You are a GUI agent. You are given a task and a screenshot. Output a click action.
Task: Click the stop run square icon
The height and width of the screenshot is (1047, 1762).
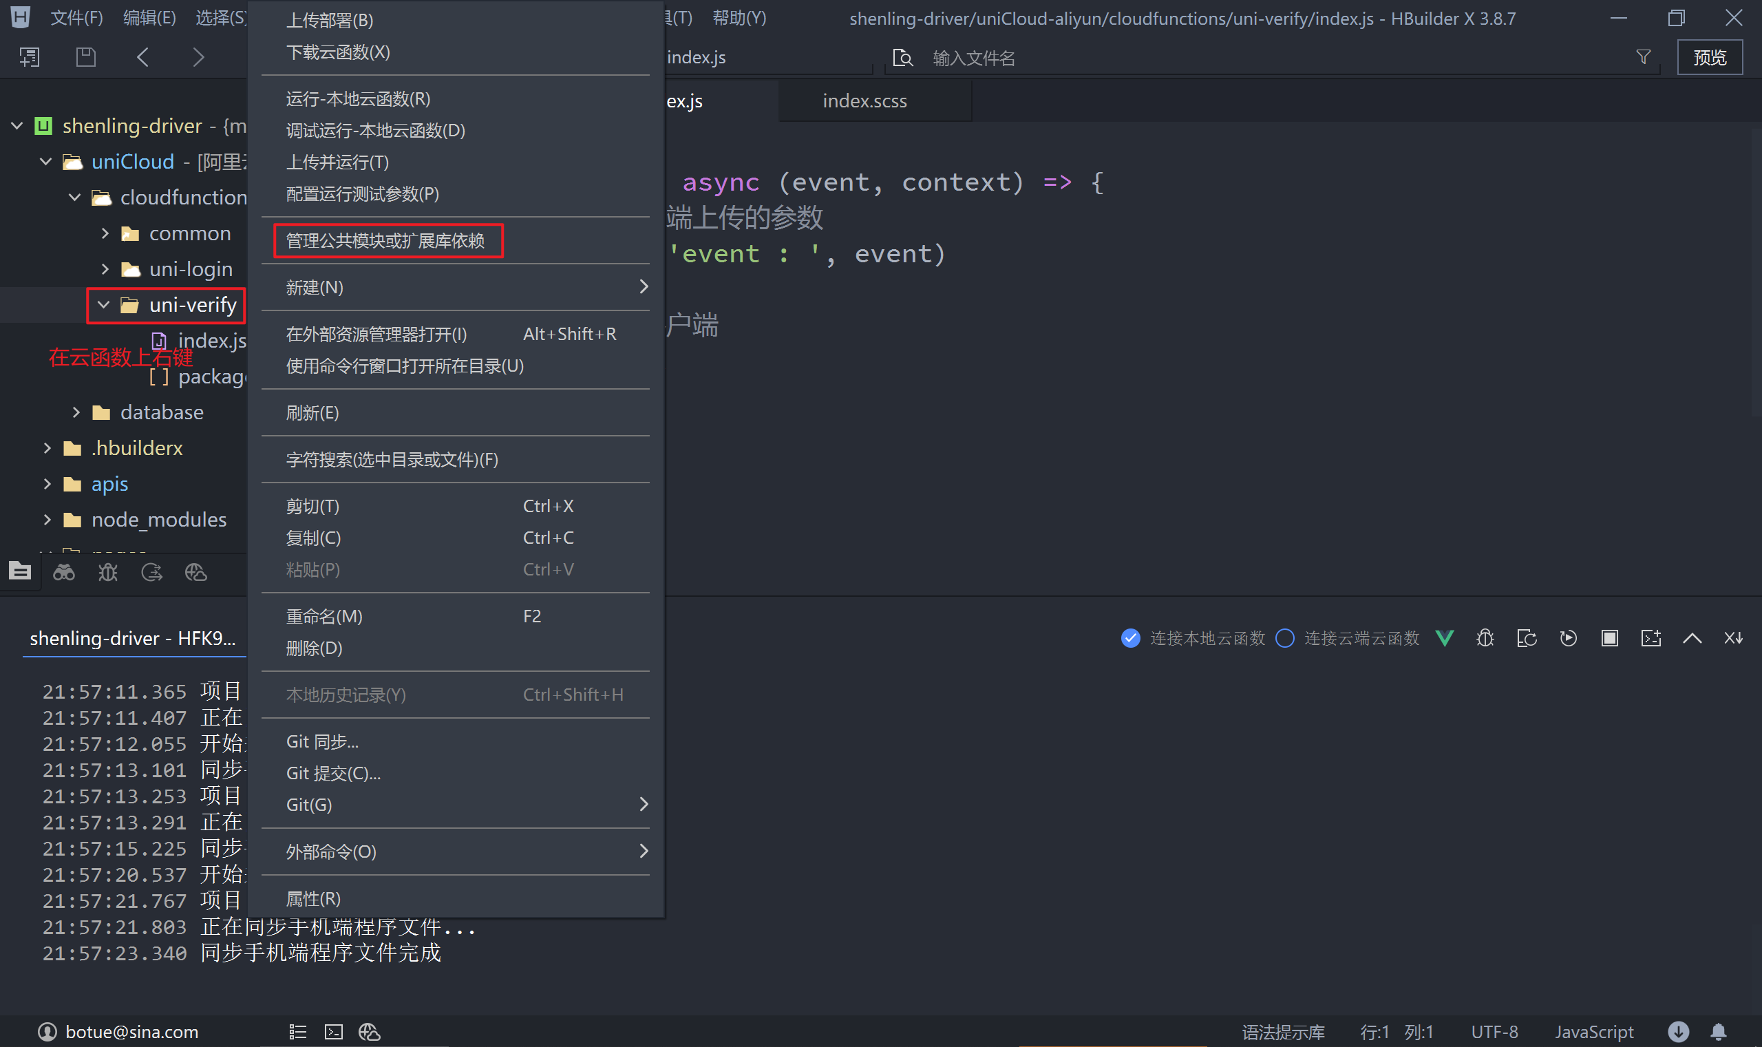[1609, 639]
